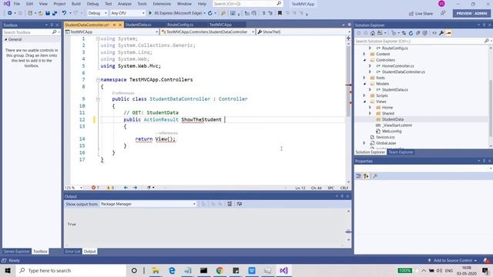Start IIS Express with green play icon
493x277 pixels.
[x=150, y=13]
